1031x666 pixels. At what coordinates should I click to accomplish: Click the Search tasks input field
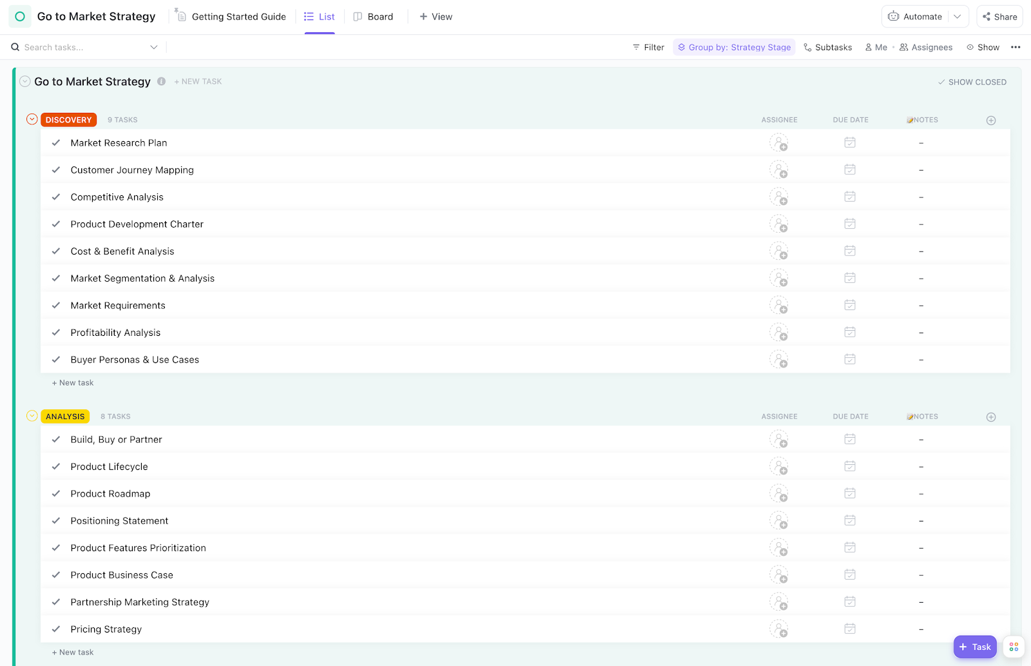click(x=84, y=47)
